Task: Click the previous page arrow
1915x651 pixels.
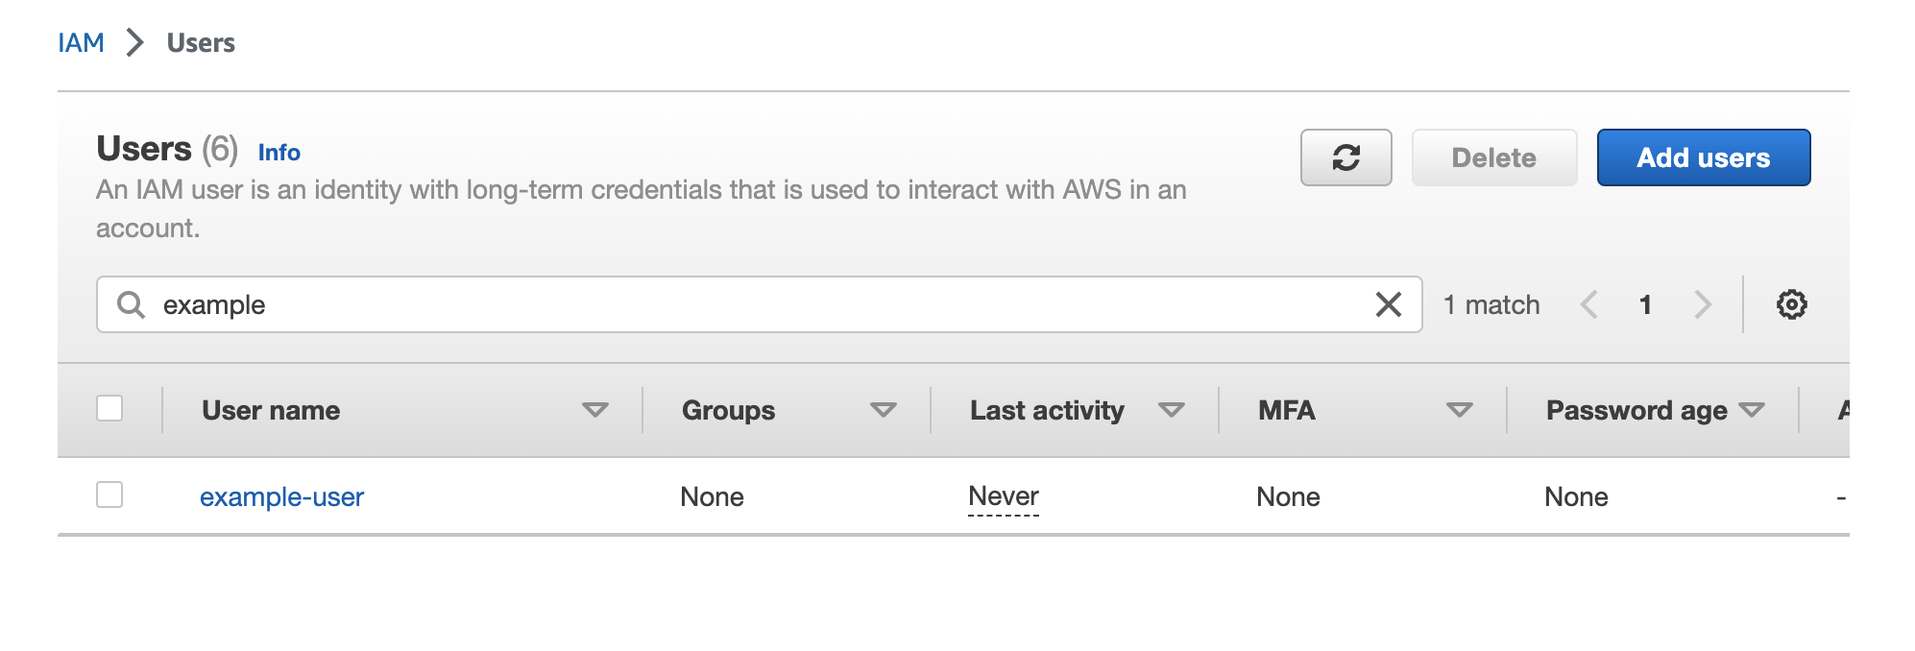Action: [1589, 305]
